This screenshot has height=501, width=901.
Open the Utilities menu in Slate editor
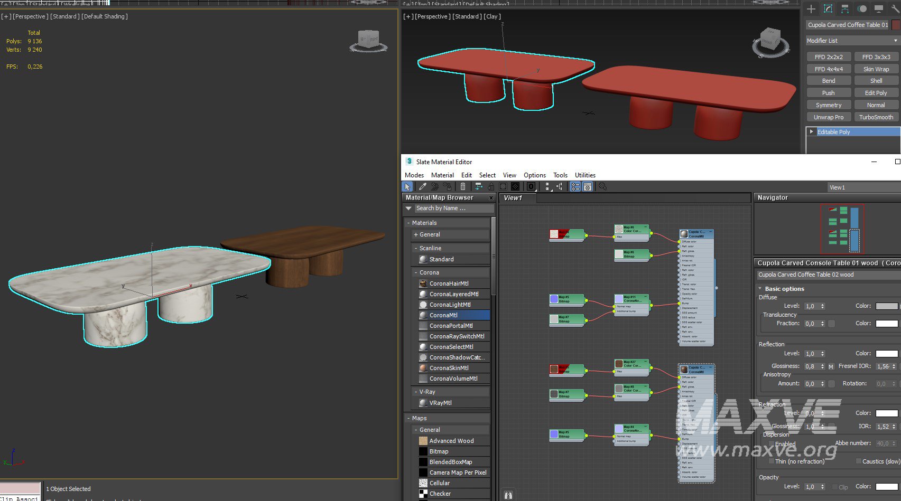584,175
